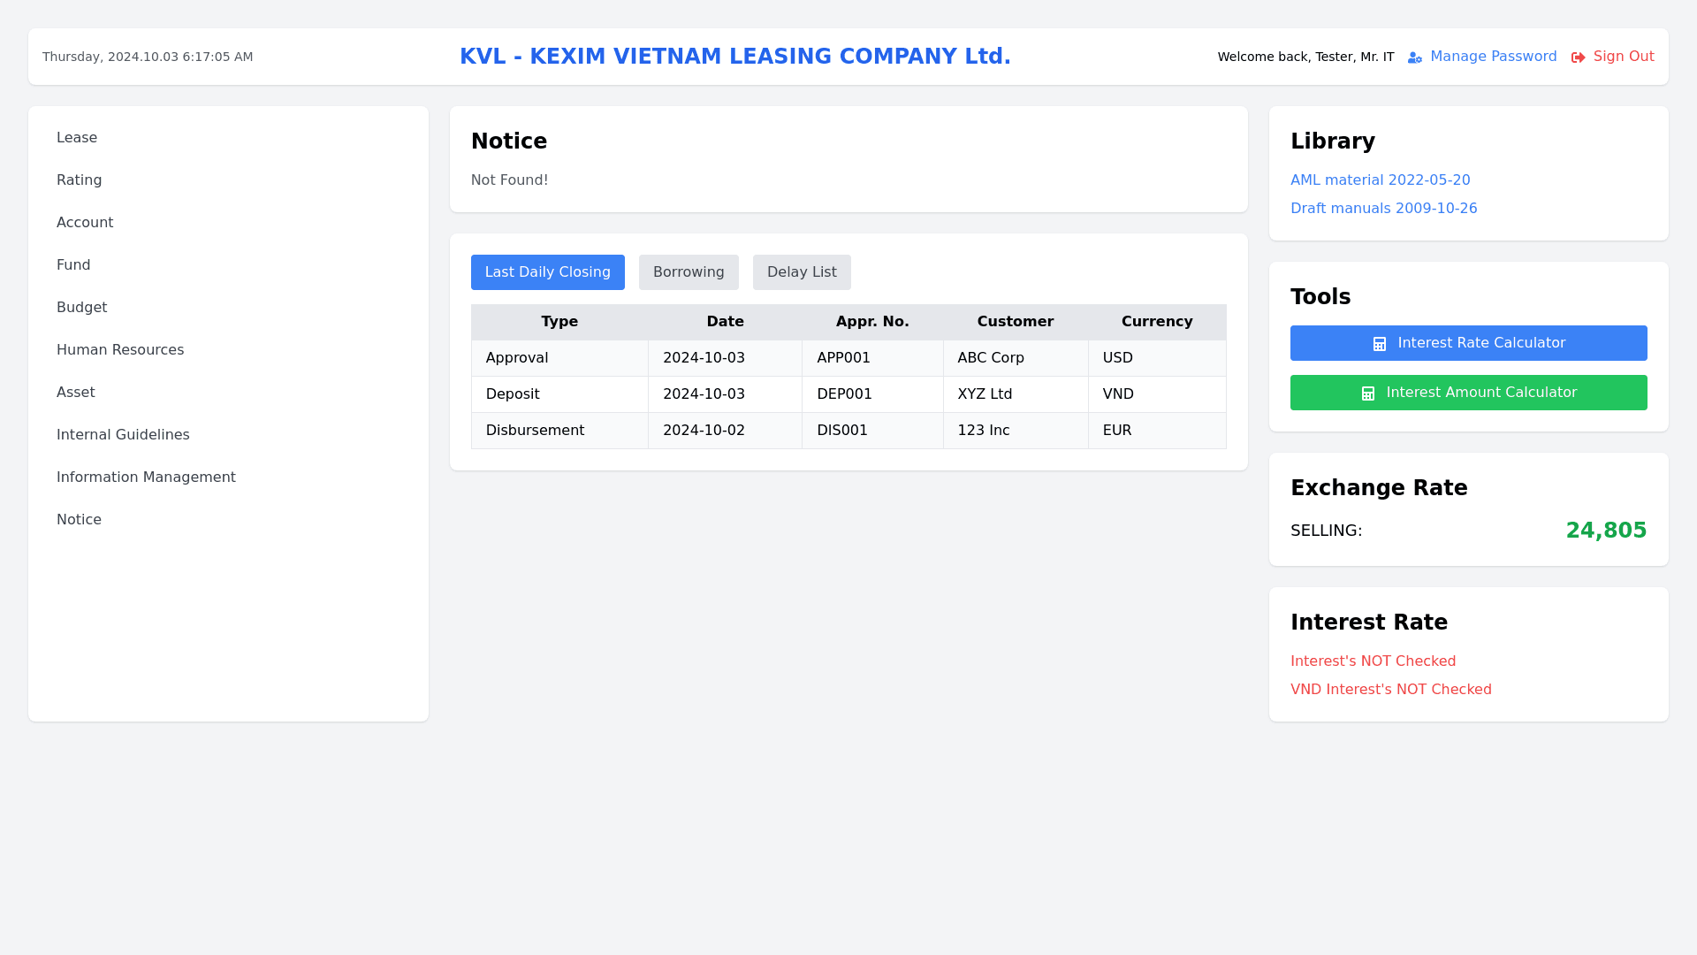Image resolution: width=1697 pixels, height=955 pixels.
Task: Open the Delay List tab
Action: [801, 272]
